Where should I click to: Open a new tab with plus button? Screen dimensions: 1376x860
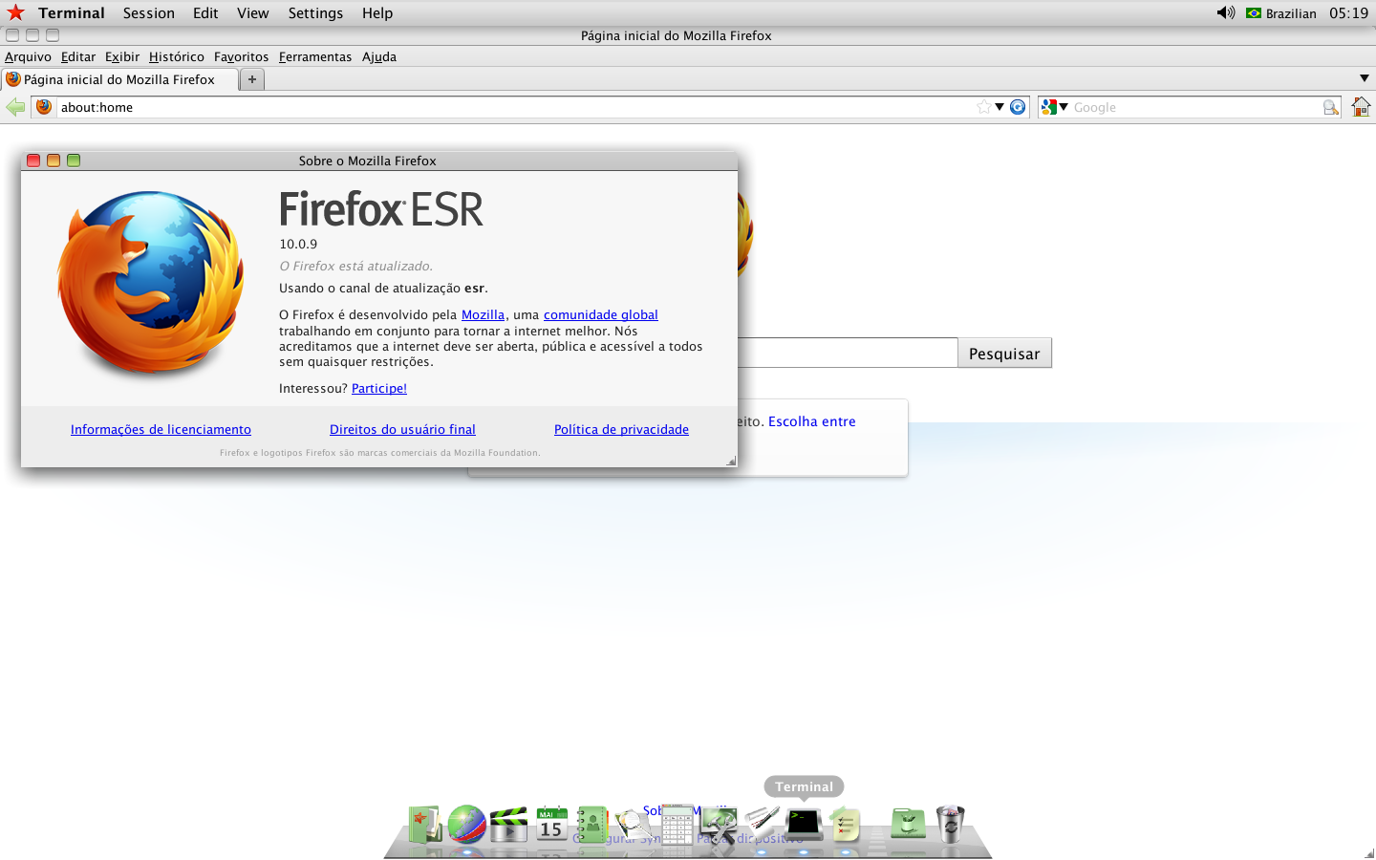coord(252,79)
